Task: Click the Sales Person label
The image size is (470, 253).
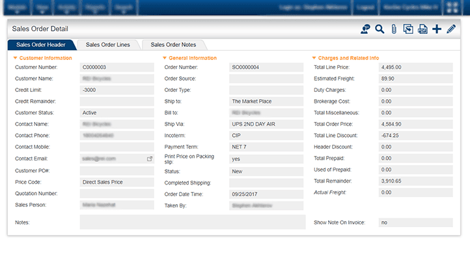Action: tap(31, 205)
